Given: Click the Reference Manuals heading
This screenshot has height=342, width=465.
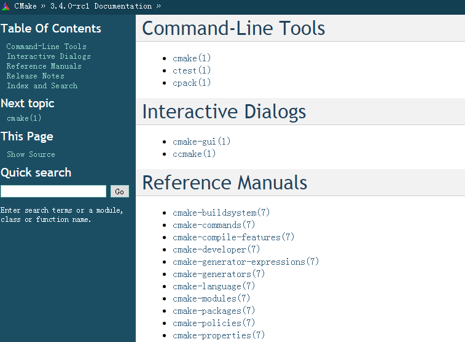Looking at the screenshot, I should (x=225, y=183).
